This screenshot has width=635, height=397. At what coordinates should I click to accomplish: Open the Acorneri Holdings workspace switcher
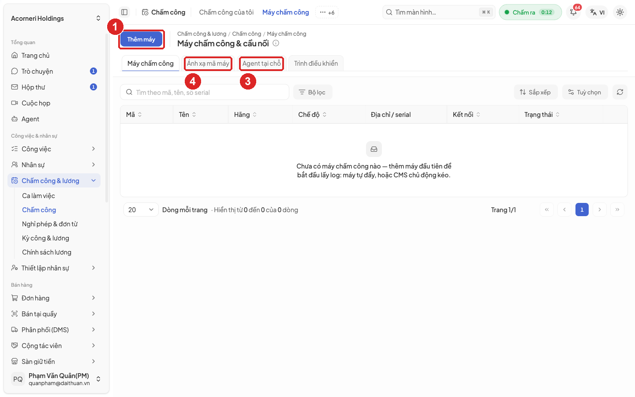click(56, 19)
